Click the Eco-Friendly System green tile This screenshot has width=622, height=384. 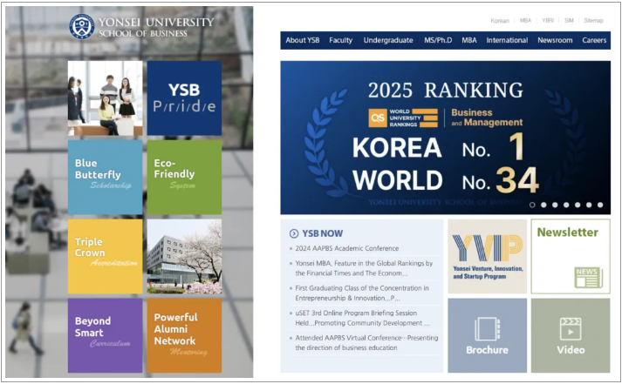(184, 177)
